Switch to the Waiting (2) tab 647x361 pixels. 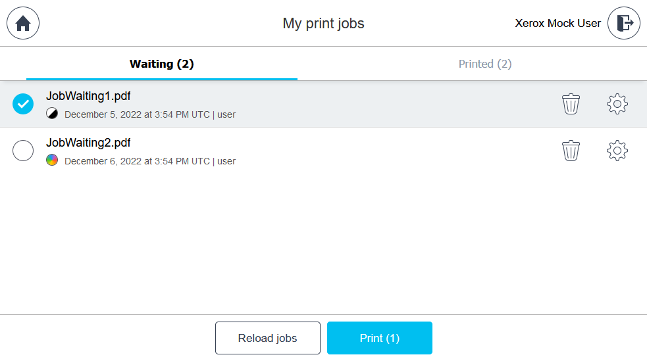(161, 64)
